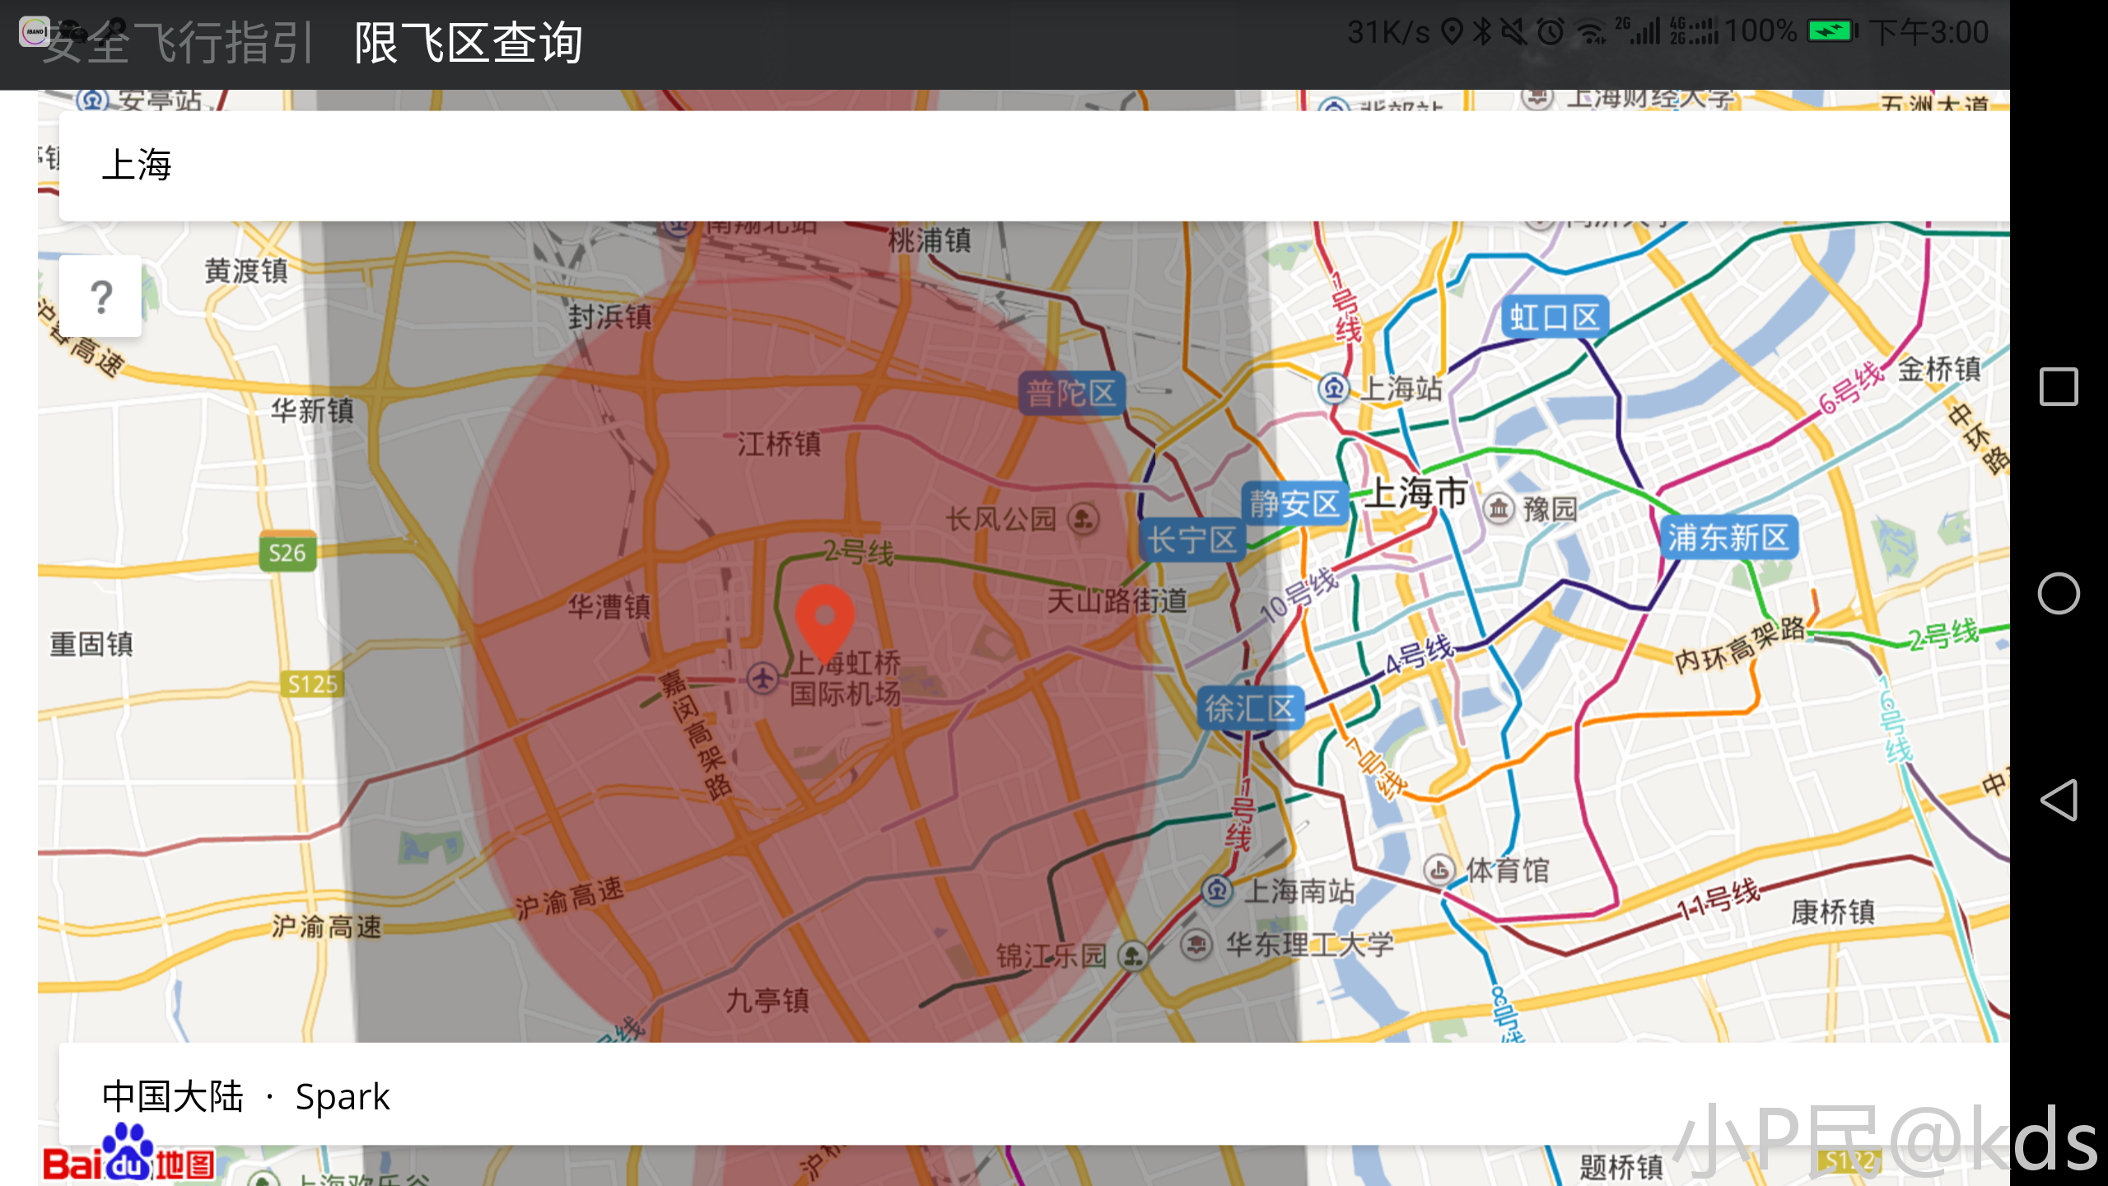The height and width of the screenshot is (1186, 2108).
Task: Tap the 长风公园 park icon
Action: (1083, 519)
